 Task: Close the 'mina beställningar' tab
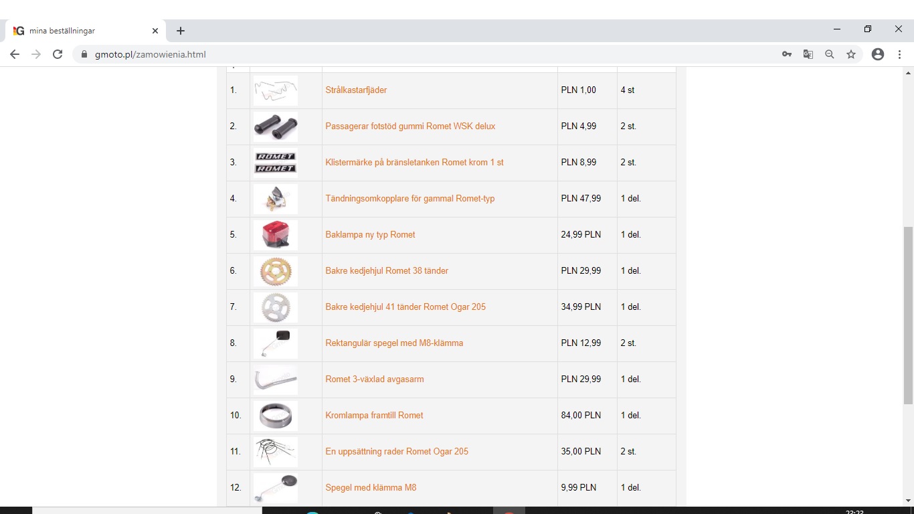click(x=155, y=31)
